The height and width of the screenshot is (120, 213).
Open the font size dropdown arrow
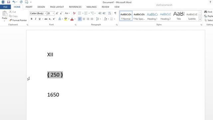coord(53,13)
